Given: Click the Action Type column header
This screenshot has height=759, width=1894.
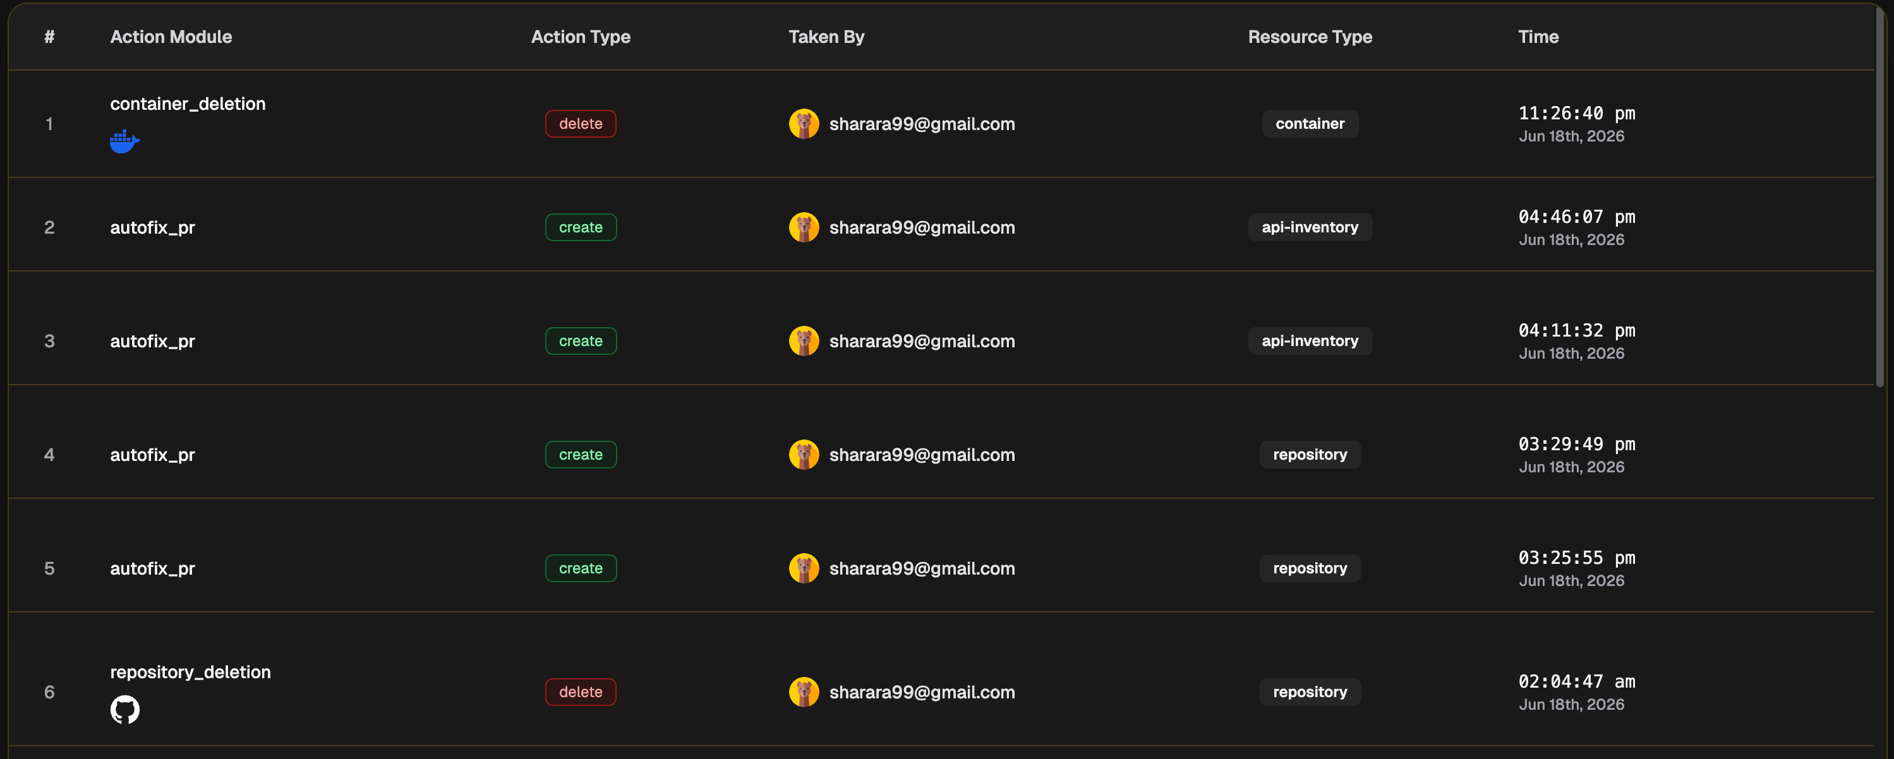Looking at the screenshot, I should pos(580,37).
